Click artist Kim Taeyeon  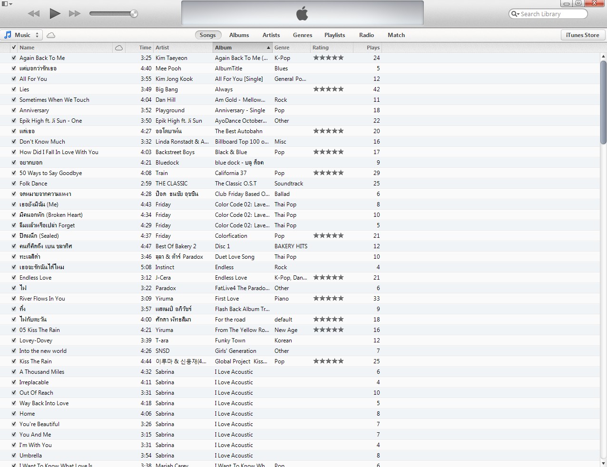coord(171,58)
